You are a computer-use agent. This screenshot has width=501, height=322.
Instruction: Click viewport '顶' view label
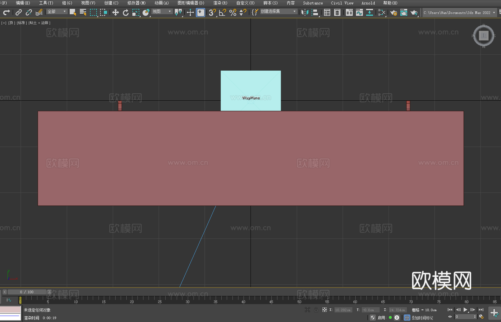(12, 23)
